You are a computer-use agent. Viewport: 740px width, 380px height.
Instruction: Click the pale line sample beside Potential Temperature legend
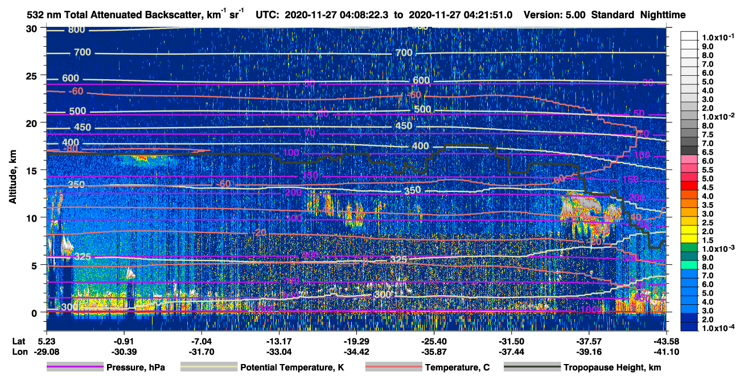tap(208, 367)
